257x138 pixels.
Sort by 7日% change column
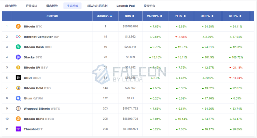tap(181, 16)
